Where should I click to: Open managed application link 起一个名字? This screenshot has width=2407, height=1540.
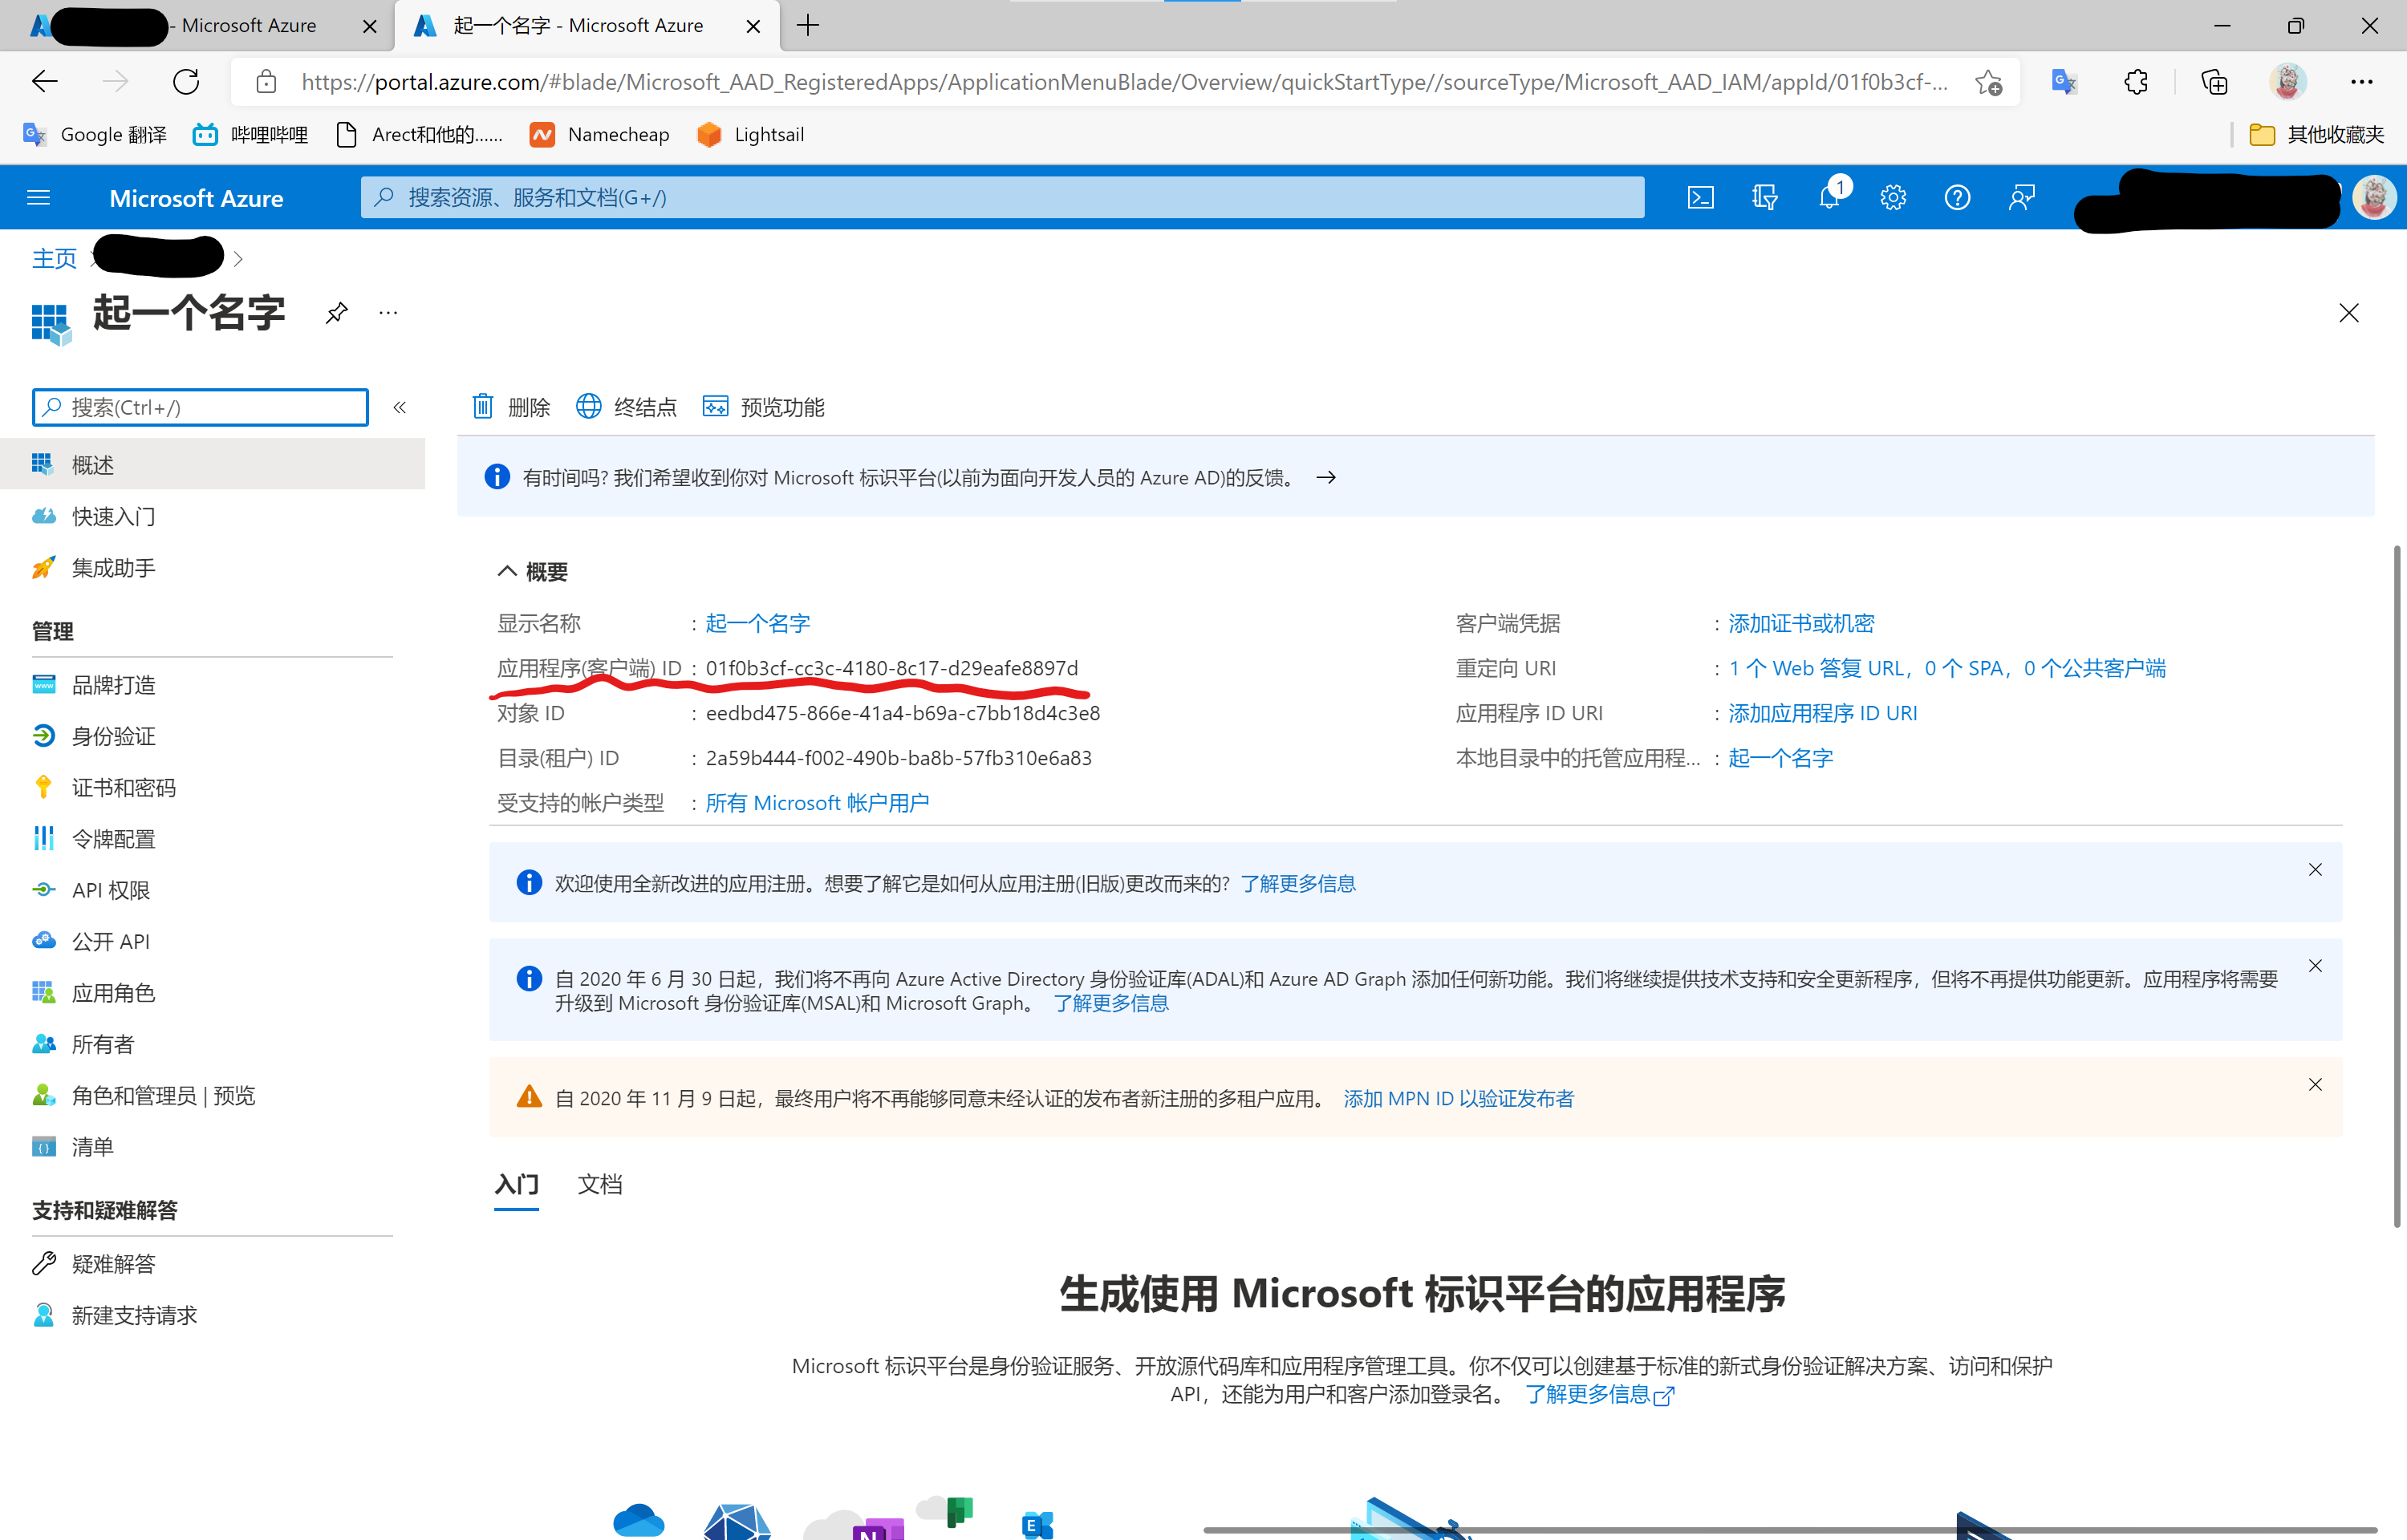coord(1781,758)
